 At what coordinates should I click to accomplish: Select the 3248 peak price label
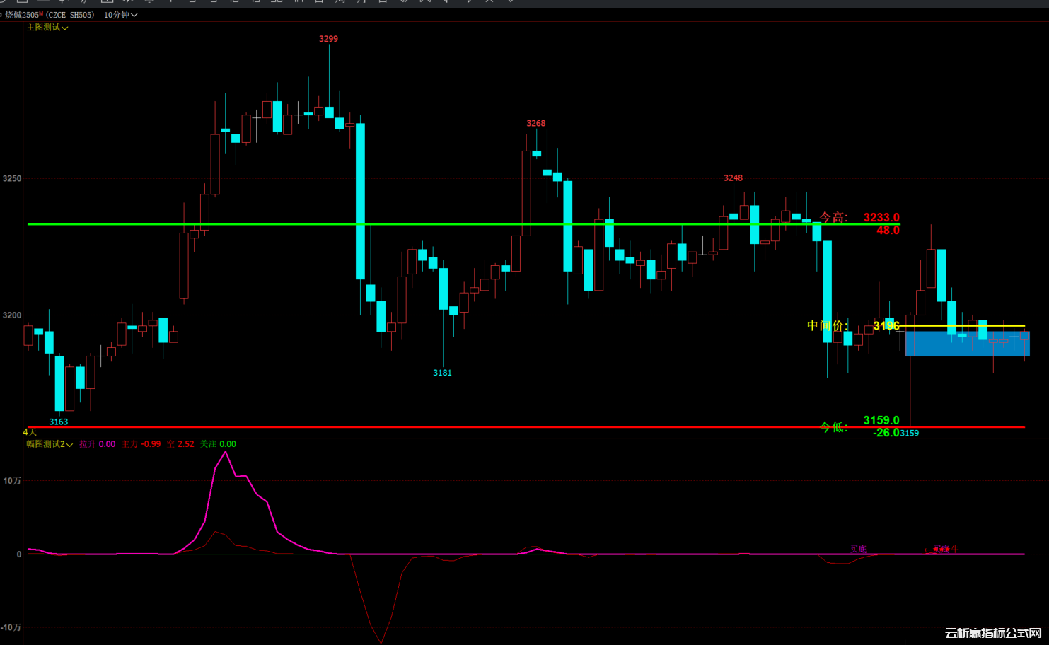[733, 178]
